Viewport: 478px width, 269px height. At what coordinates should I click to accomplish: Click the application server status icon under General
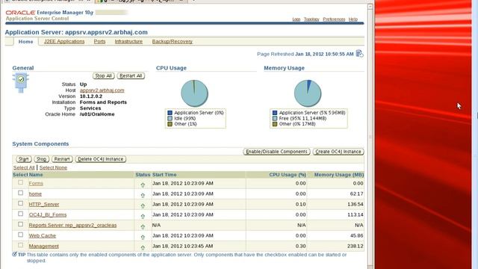pyautogui.click(x=21, y=83)
